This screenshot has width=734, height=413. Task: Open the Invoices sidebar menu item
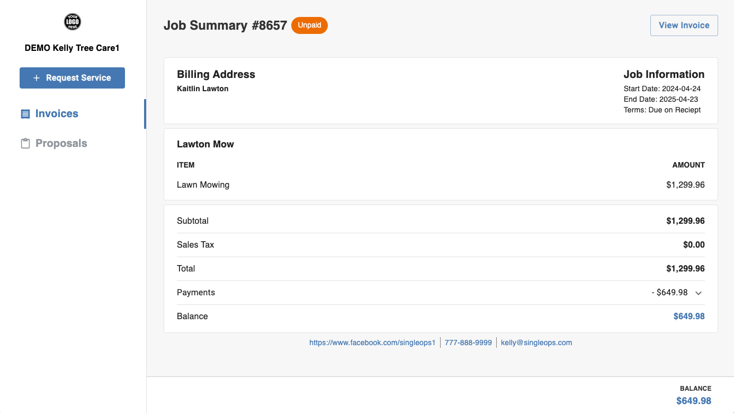(57, 114)
